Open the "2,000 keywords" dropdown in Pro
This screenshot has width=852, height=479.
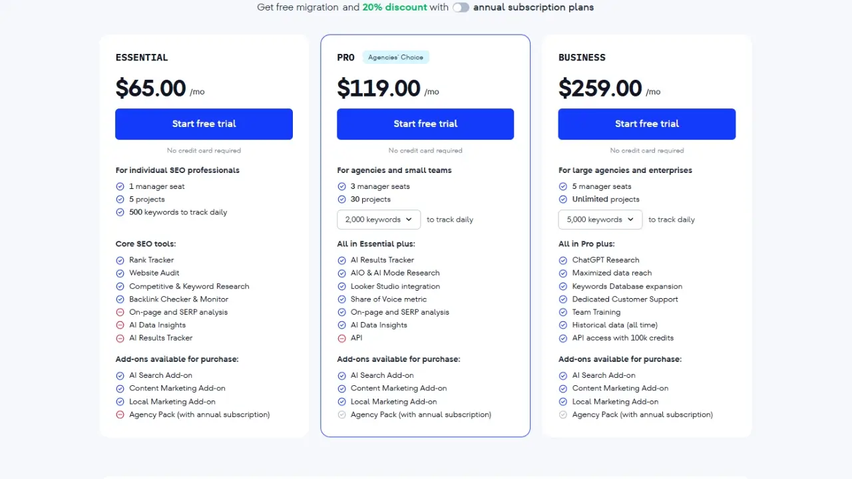378,219
